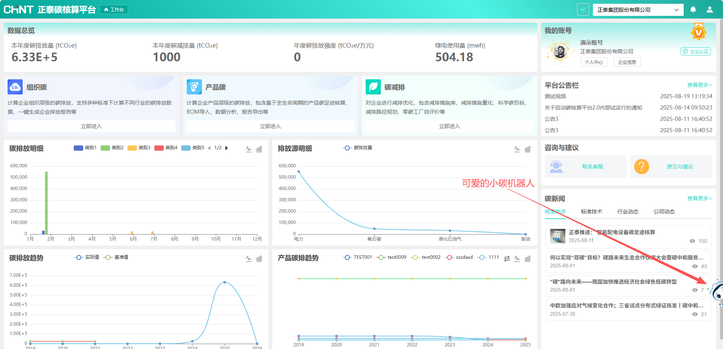
Task: Click the orange question mark icon
Action: pos(641,167)
